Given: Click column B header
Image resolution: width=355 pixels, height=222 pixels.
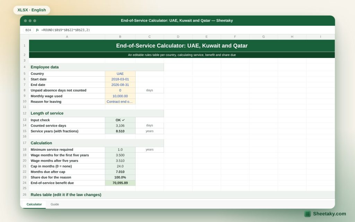Looking at the screenshot, I should point(120,37).
